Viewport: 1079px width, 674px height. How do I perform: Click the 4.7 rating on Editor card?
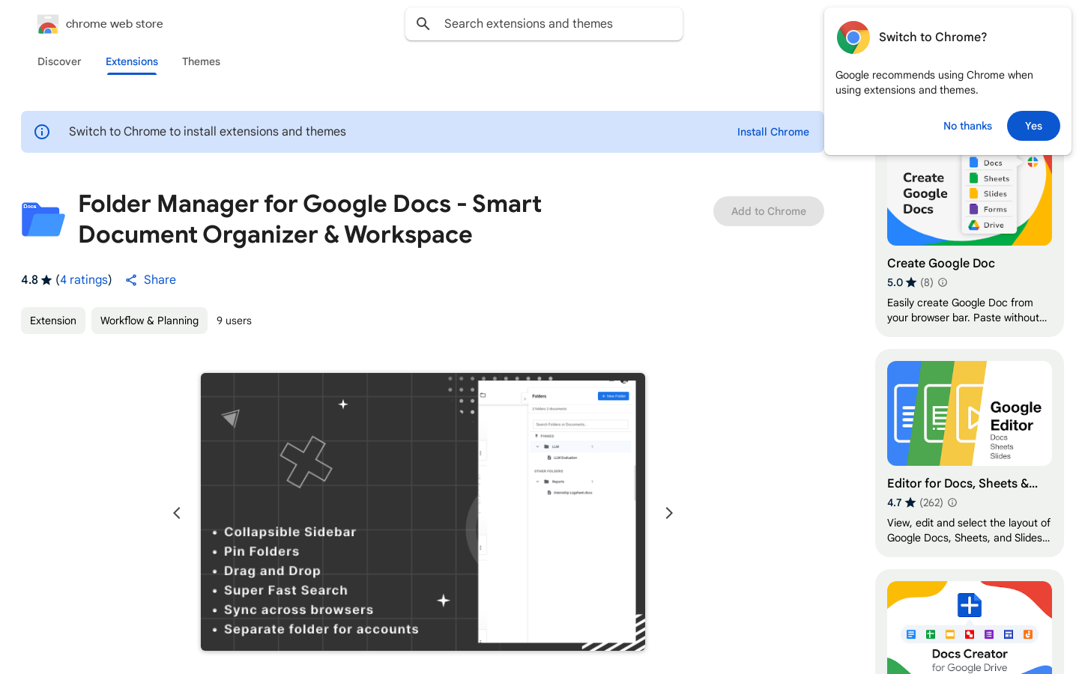[901, 503]
